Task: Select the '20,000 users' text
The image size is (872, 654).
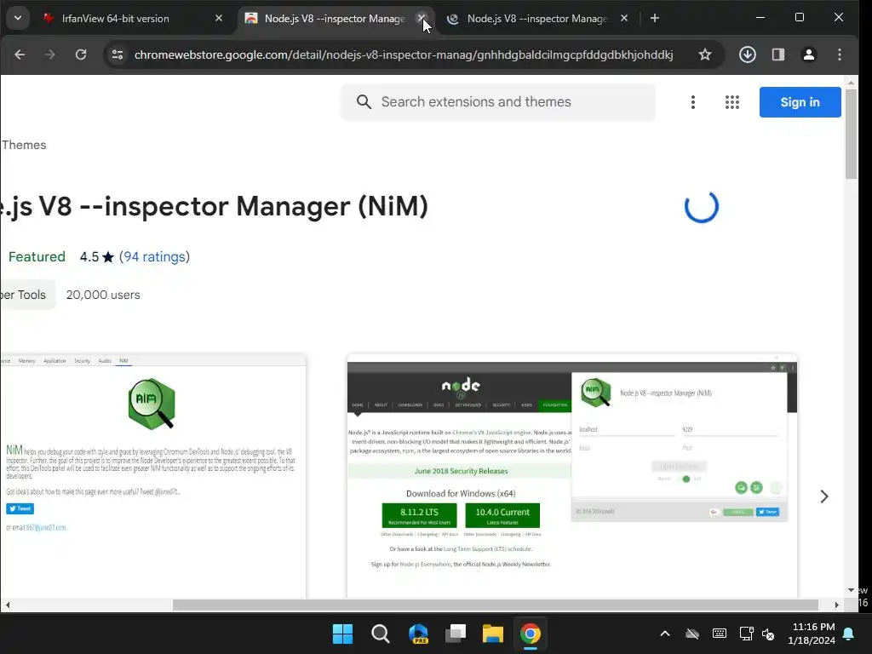Action: (103, 295)
